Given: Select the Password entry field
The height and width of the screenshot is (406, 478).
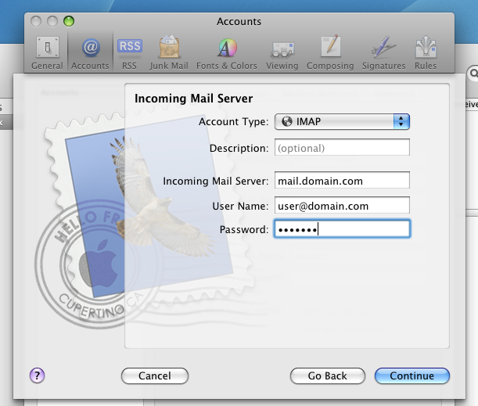Looking at the screenshot, I should coord(342,229).
